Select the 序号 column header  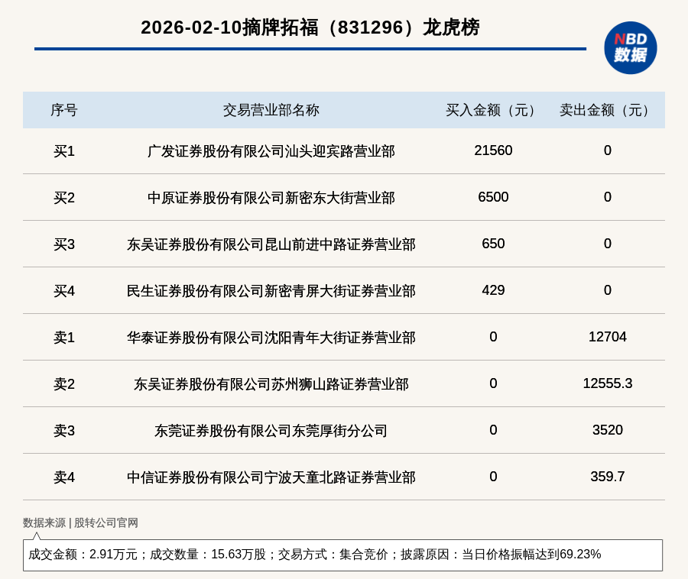(x=64, y=110)
